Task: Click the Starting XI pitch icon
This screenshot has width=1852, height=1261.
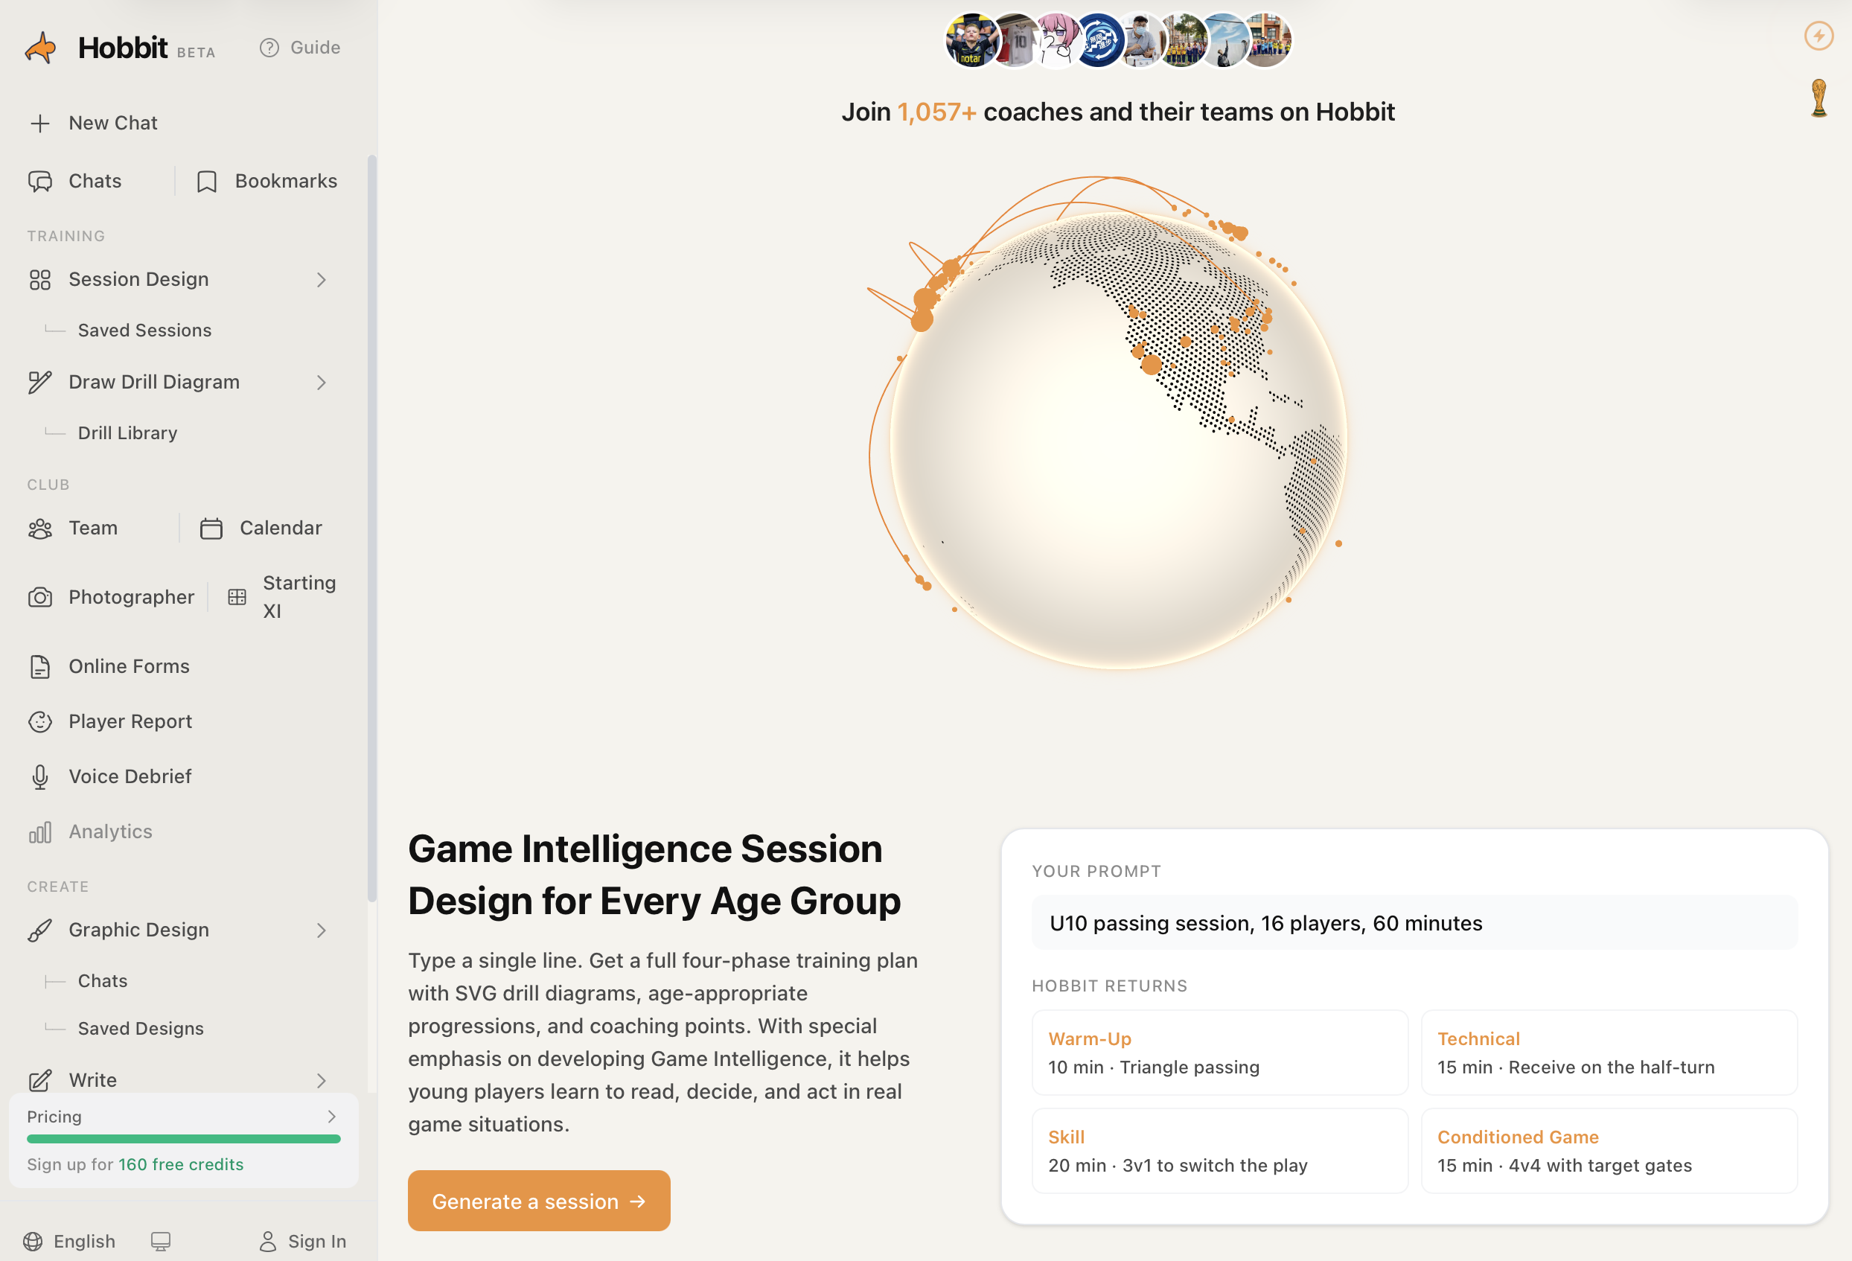Action: 237,597
